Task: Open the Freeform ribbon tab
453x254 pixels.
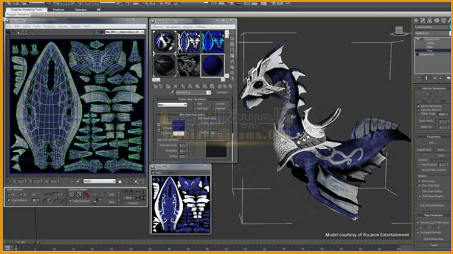Action: (58, 10)
